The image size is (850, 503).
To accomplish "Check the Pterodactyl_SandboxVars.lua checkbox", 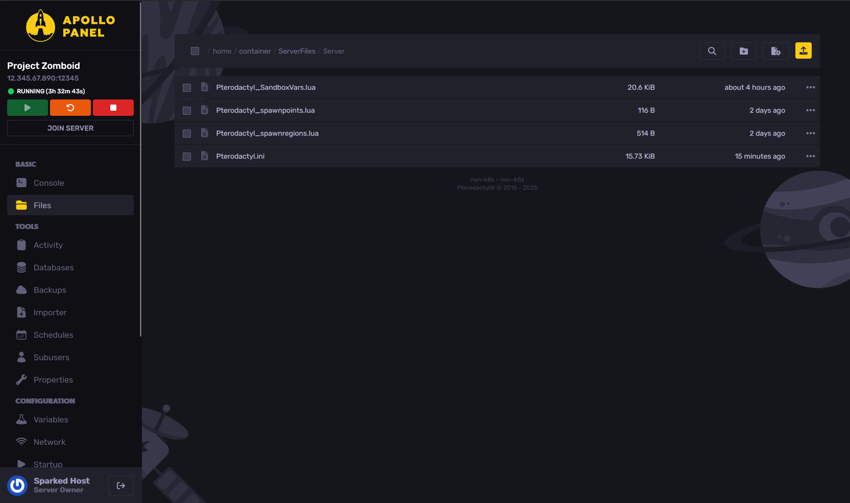I will 187,88.
